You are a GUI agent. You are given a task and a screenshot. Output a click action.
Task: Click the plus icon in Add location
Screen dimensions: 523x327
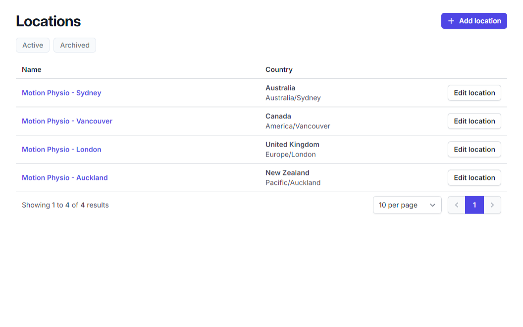coord(451,21)
